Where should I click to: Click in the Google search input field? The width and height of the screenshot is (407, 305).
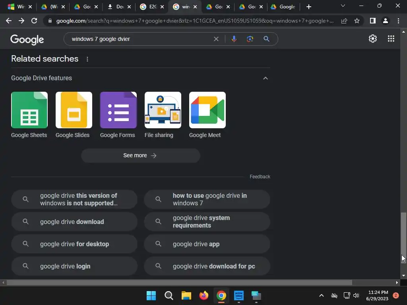140,39
